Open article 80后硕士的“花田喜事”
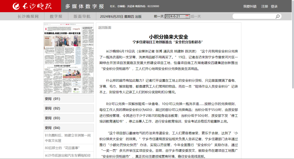 point(62,148)
